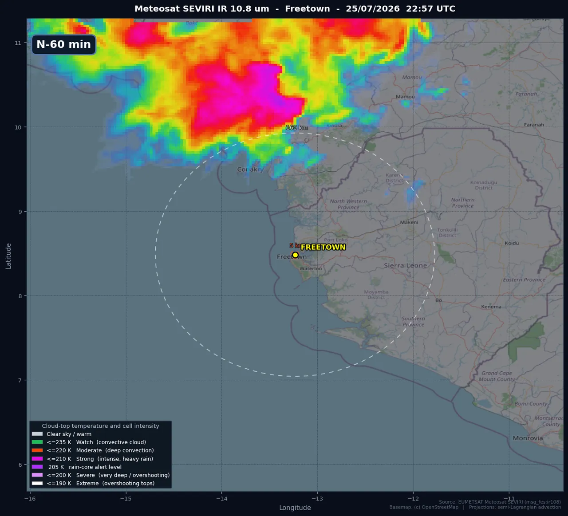Click the 'Bo' town label

(438, 300)
